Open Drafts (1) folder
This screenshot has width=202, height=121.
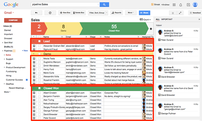pos(9,47)
